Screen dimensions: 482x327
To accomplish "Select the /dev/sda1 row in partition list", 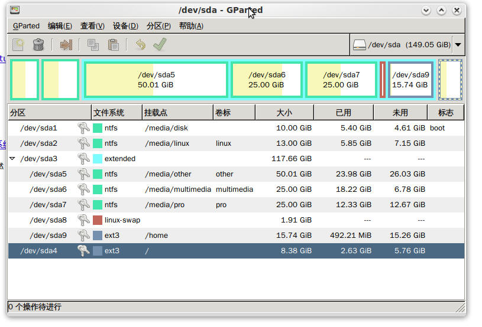I will click(236, 128).
